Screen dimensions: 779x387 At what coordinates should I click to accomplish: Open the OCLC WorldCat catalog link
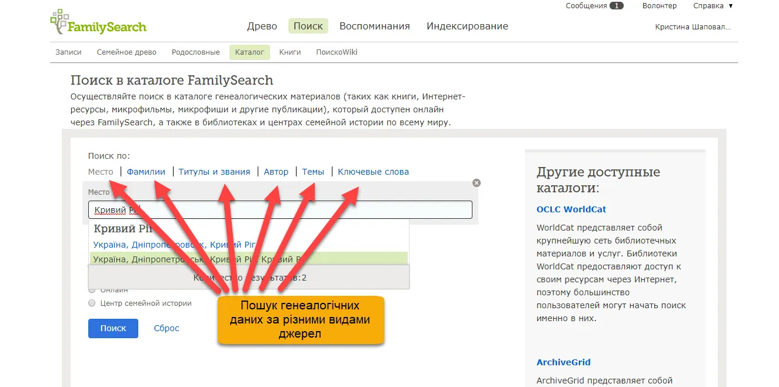tap(571, 209)
